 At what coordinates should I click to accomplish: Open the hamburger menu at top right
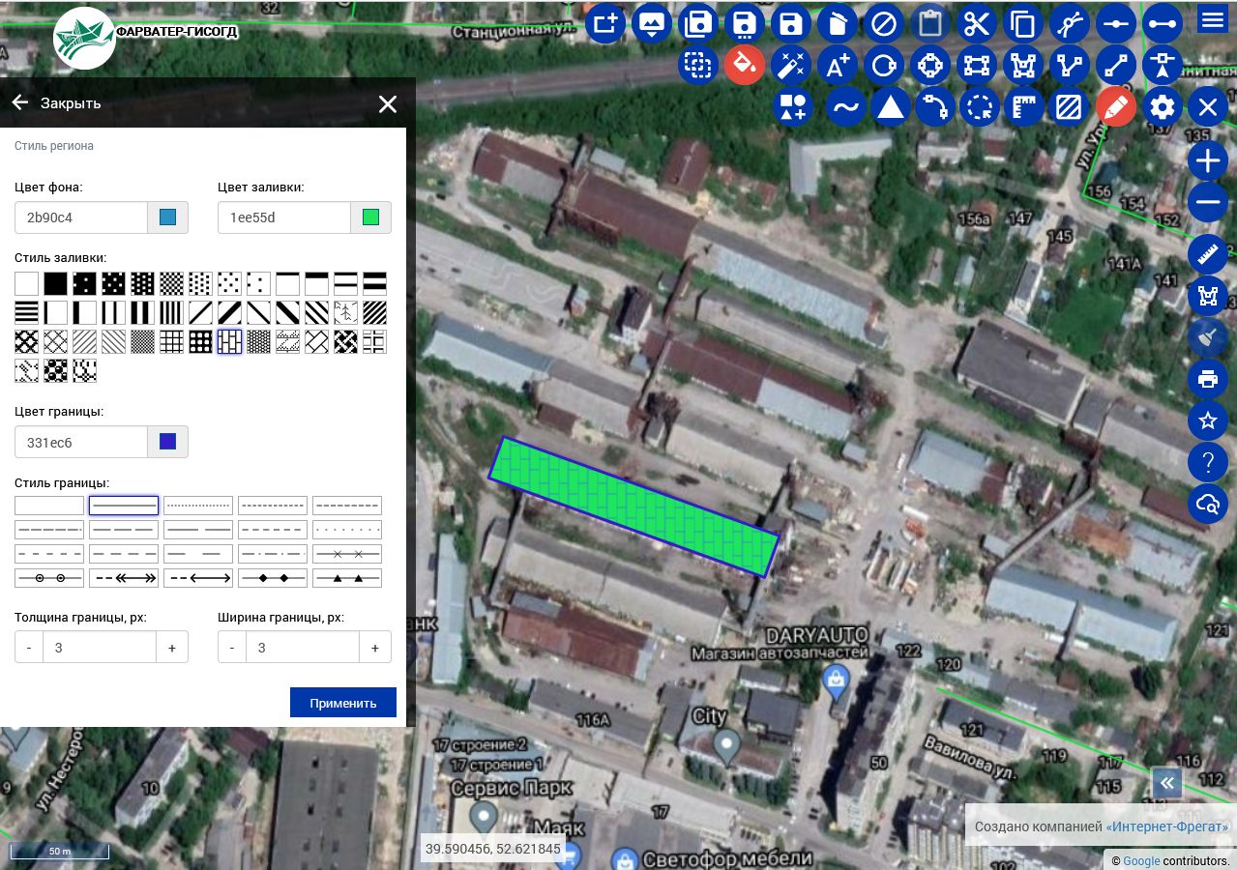tap(1212, 19)
